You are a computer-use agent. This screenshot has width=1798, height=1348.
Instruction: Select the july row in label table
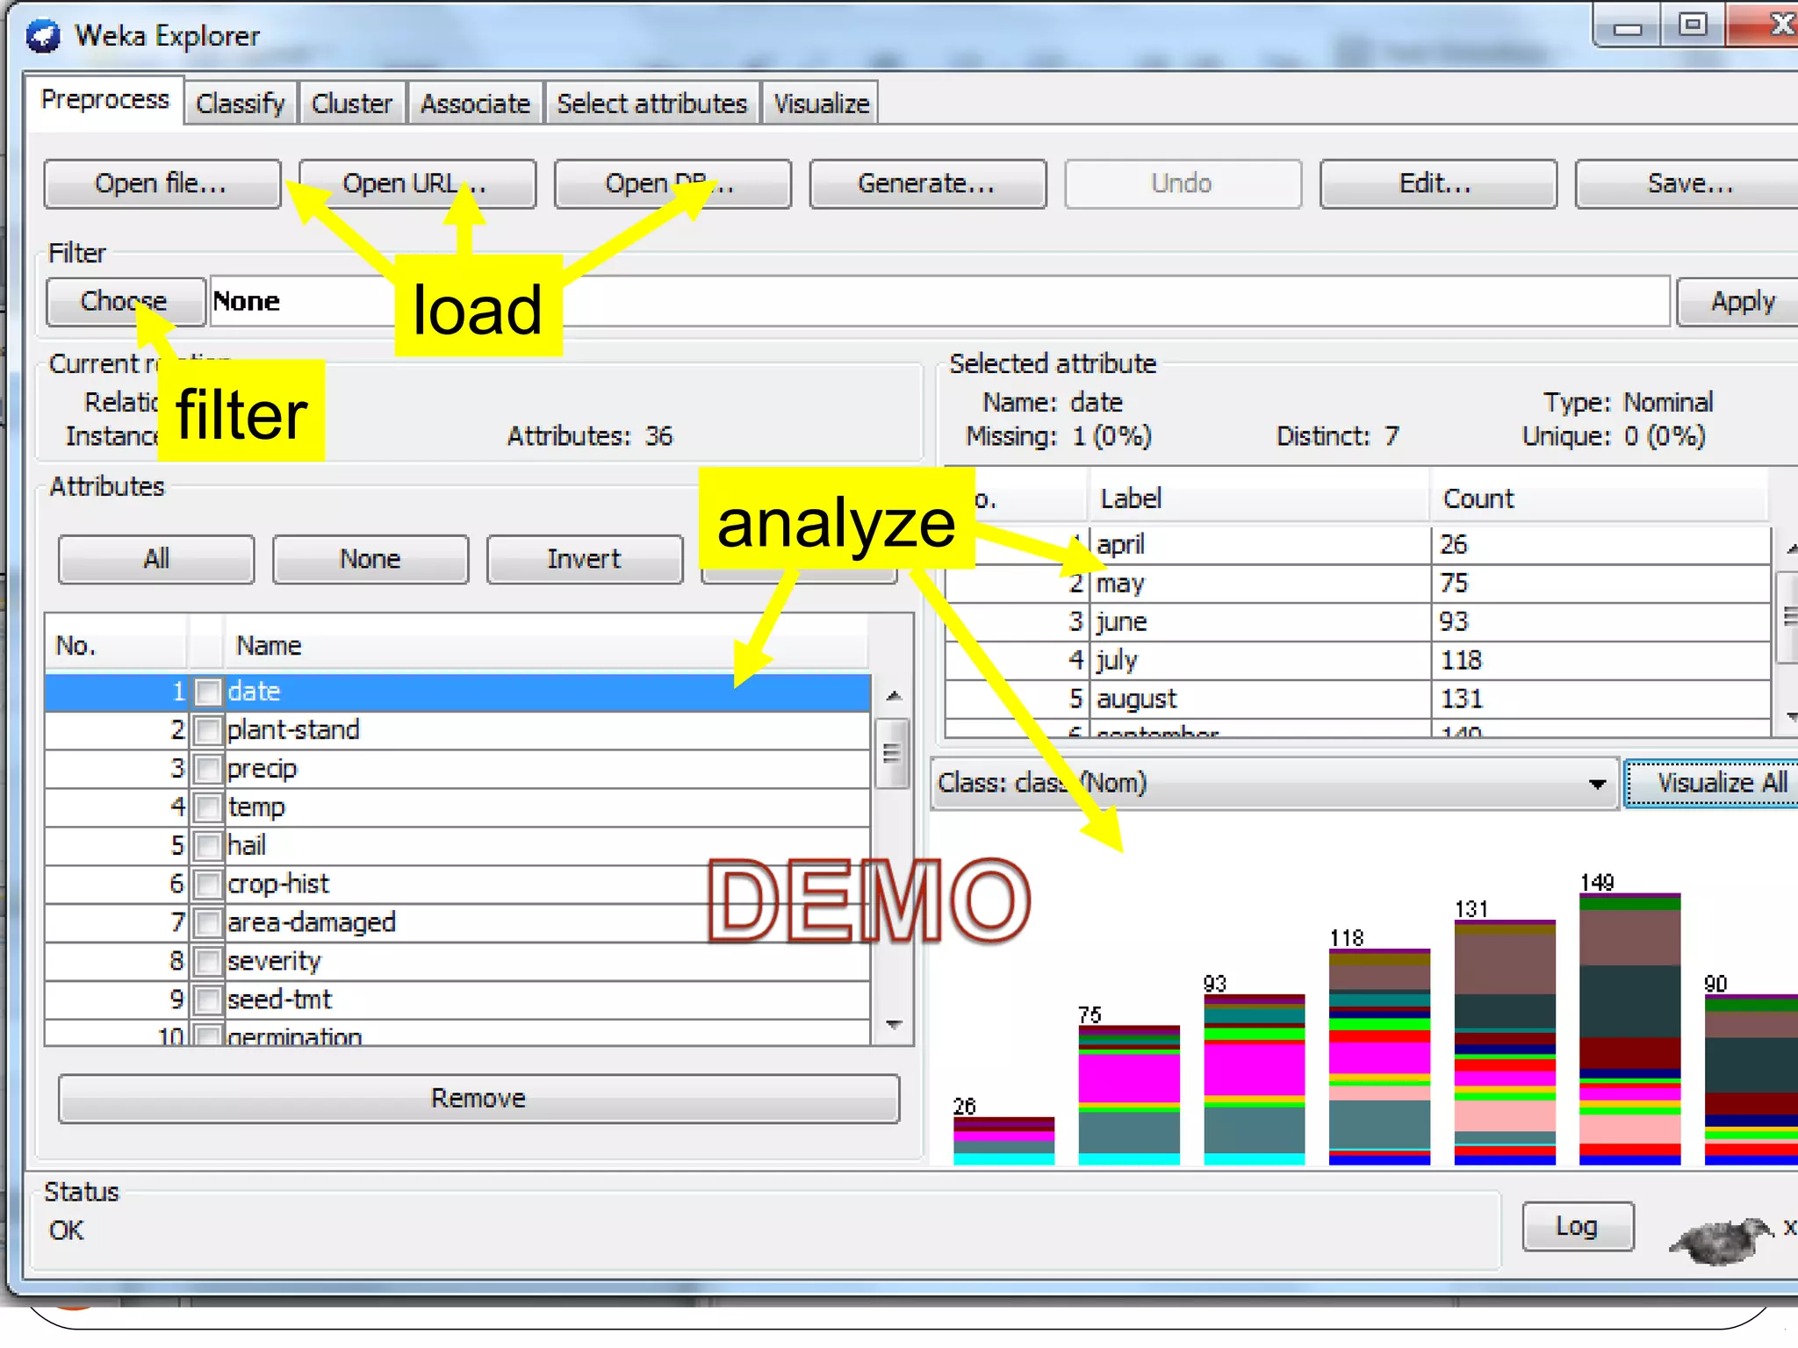click(x=1255, y=660)
